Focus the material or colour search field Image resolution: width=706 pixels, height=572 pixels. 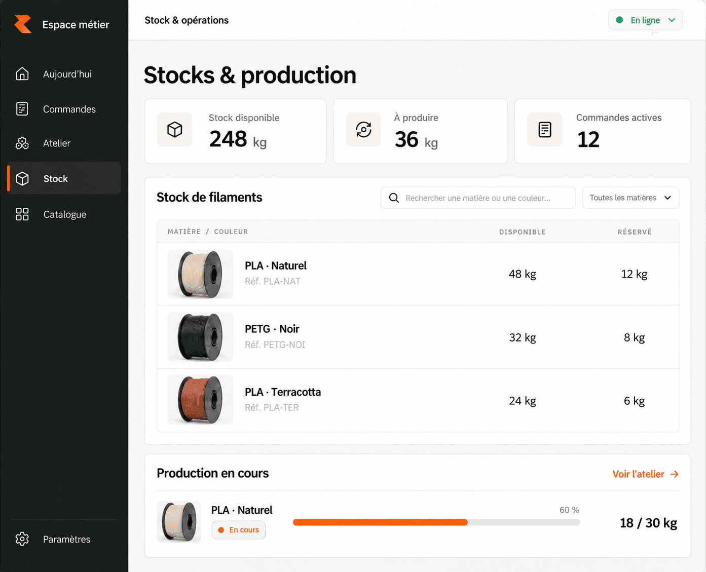click(478, 198)
